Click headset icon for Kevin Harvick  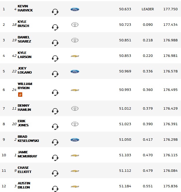(x=55, y=12)
